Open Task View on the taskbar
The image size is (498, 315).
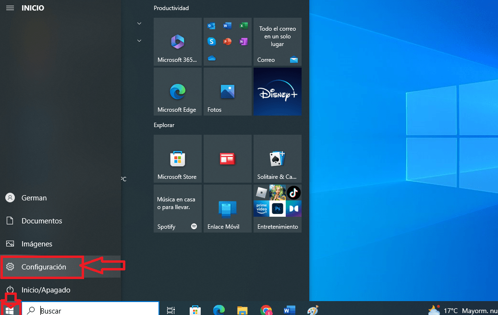click(x=171, y=310)
